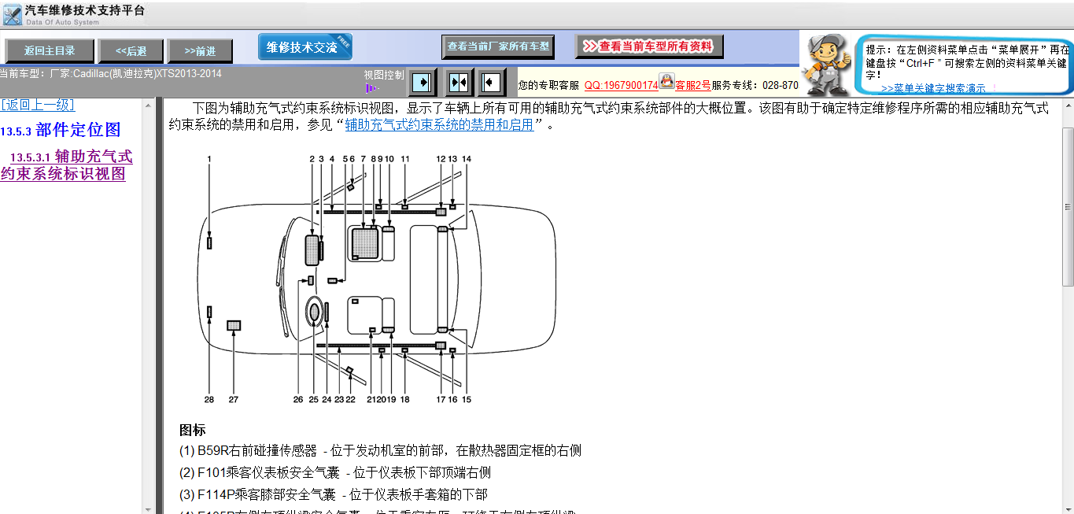
Task: Click the expand-right view control icon
Action: [x=423, y=81]
